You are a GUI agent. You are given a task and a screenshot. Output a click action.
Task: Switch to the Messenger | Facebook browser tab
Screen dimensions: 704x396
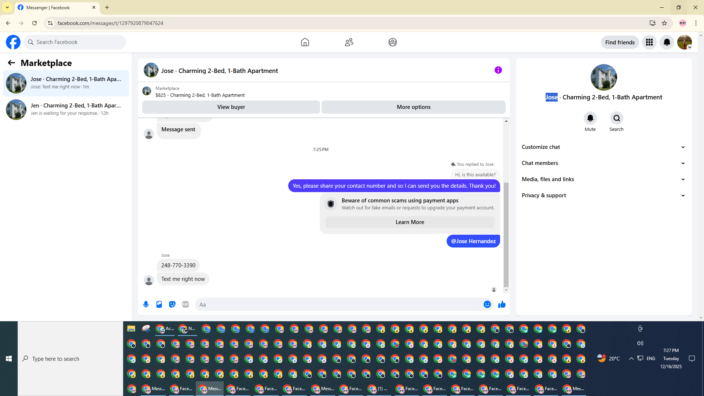coord(57,7)
